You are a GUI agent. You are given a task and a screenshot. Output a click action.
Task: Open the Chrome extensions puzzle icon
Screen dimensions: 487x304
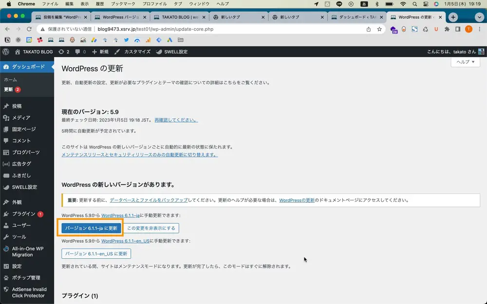pos(447,29)
